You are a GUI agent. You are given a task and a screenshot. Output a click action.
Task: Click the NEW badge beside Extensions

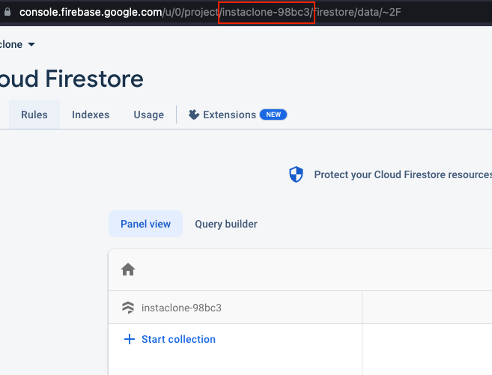[273, 115]
